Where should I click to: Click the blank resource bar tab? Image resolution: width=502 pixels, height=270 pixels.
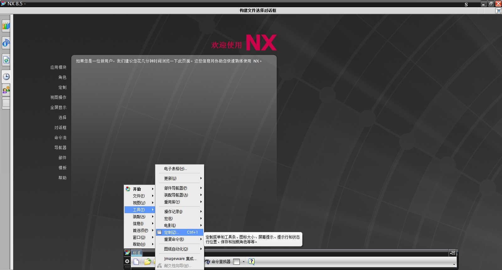pyautogui.click(x=6, y=103)
